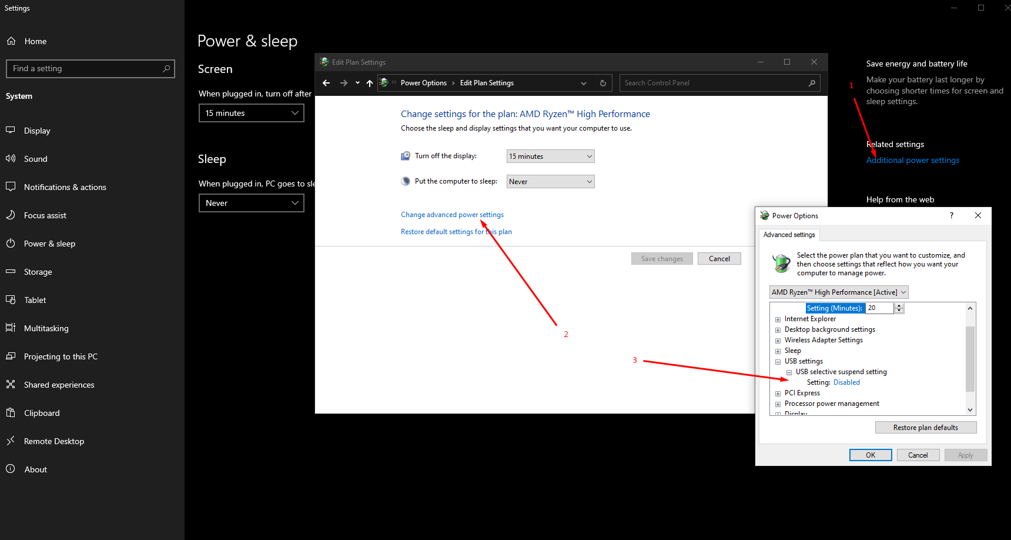Click the Additional power settings link
This screenshot has height=540, width=1011.
tap(912, 160)
